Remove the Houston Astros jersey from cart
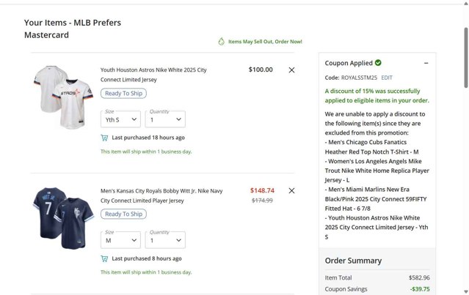469x295 pixels. pyautogui.click(x=291, y=70)
